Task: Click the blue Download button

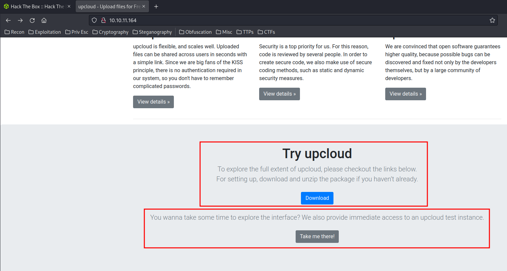Action: [317, 198]
